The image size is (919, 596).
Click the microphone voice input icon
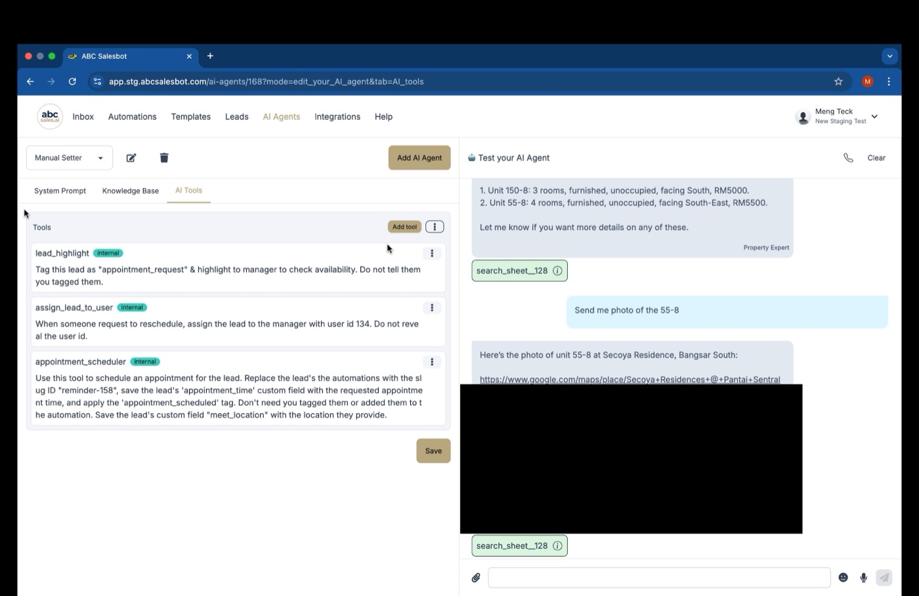[x=864, y=578]
